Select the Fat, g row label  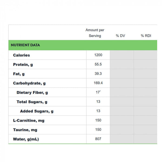(19, 74)
